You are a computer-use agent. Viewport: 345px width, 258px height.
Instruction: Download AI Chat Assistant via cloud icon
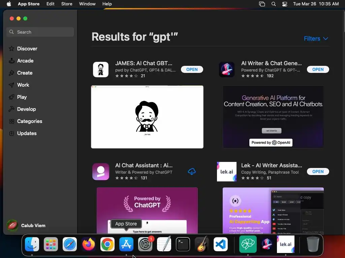point(192,172)
